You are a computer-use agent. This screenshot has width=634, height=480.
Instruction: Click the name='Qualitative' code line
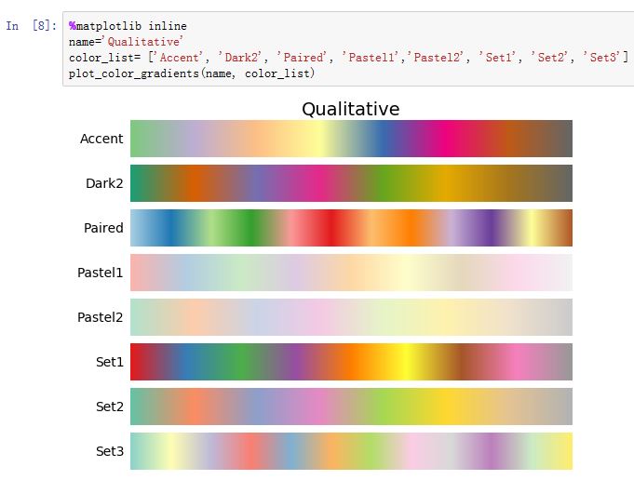coord(127,42)
